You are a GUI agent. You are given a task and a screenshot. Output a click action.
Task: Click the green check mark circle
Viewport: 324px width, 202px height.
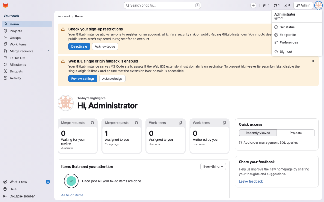point(71,181)
